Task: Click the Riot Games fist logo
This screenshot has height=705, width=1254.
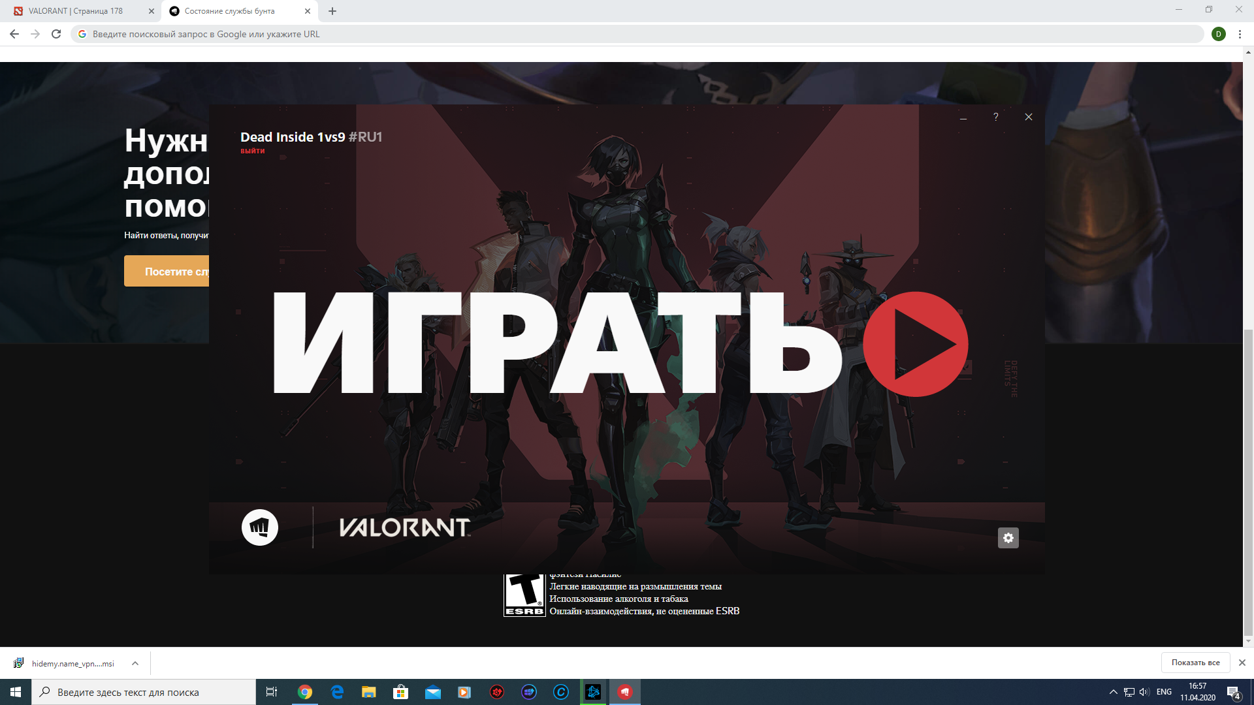Action: click(x=260, y=527)
